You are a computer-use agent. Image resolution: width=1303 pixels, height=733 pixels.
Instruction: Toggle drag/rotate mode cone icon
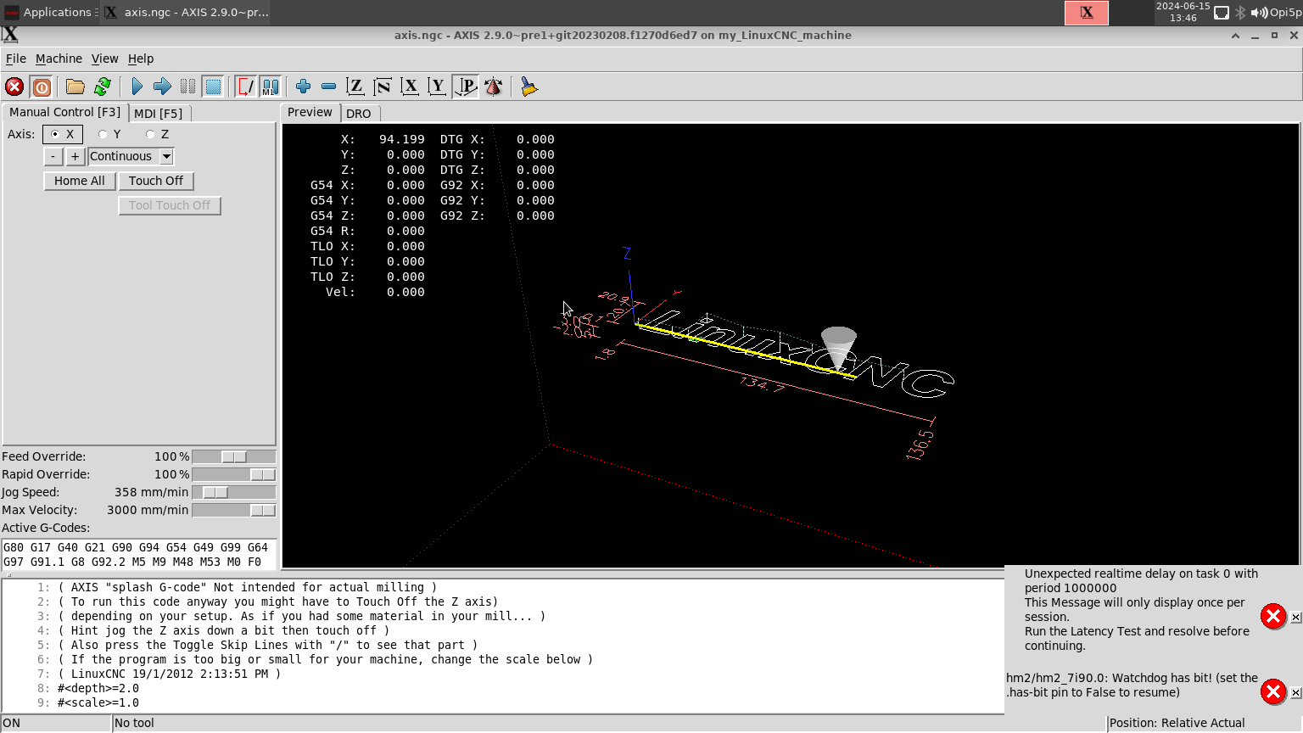493,87
